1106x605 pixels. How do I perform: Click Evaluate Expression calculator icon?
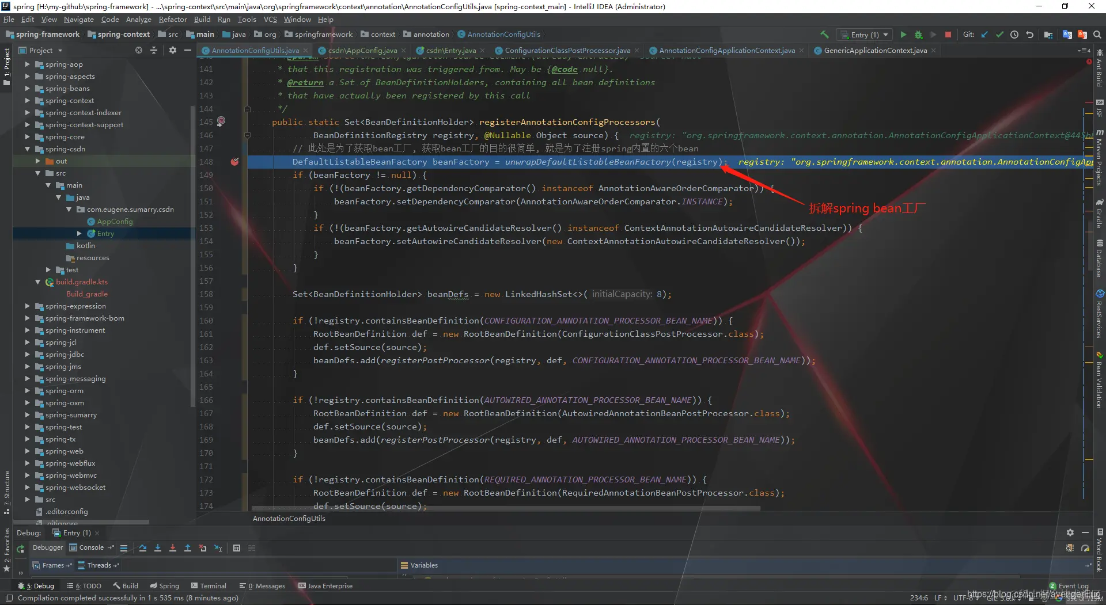coord(237,548)
